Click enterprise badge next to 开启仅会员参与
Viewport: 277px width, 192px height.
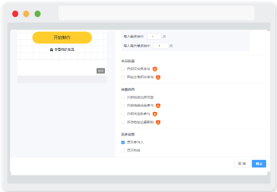(x=155, y=69)
